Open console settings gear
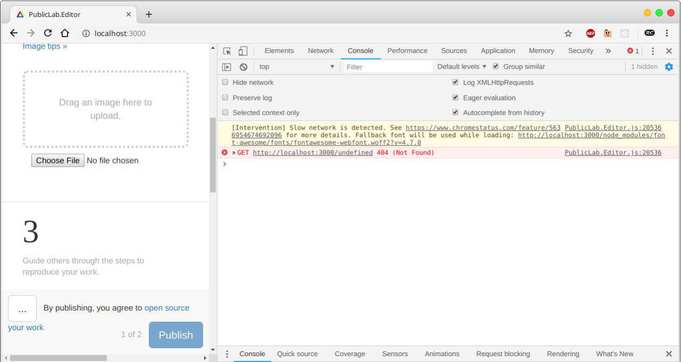The width and height of the screenshot is (681, 362). pyautogui.click(x=669, y=66)
